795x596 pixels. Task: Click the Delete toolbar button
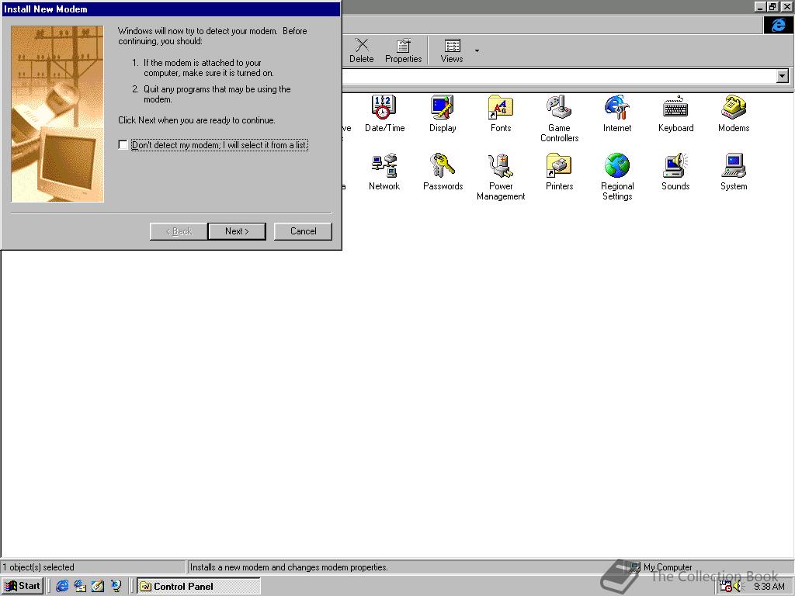tap(362, 50)
